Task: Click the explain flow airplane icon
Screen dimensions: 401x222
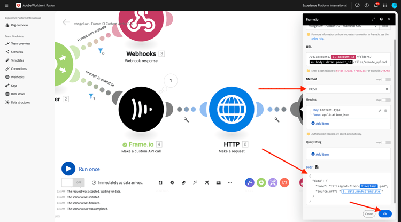Action: [x=207, y=182]
